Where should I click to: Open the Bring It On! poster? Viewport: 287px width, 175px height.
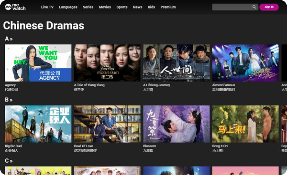[245, 124]
